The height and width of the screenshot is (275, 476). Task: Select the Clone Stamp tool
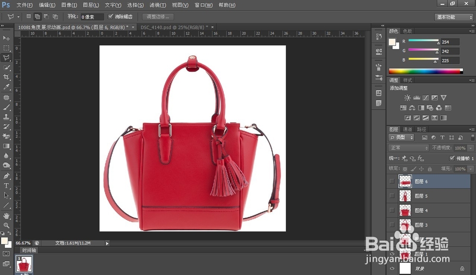(x=6, y=117)
